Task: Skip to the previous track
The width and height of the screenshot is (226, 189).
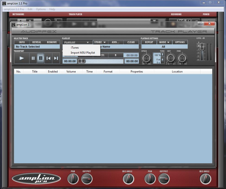Action: coord(48,58)
